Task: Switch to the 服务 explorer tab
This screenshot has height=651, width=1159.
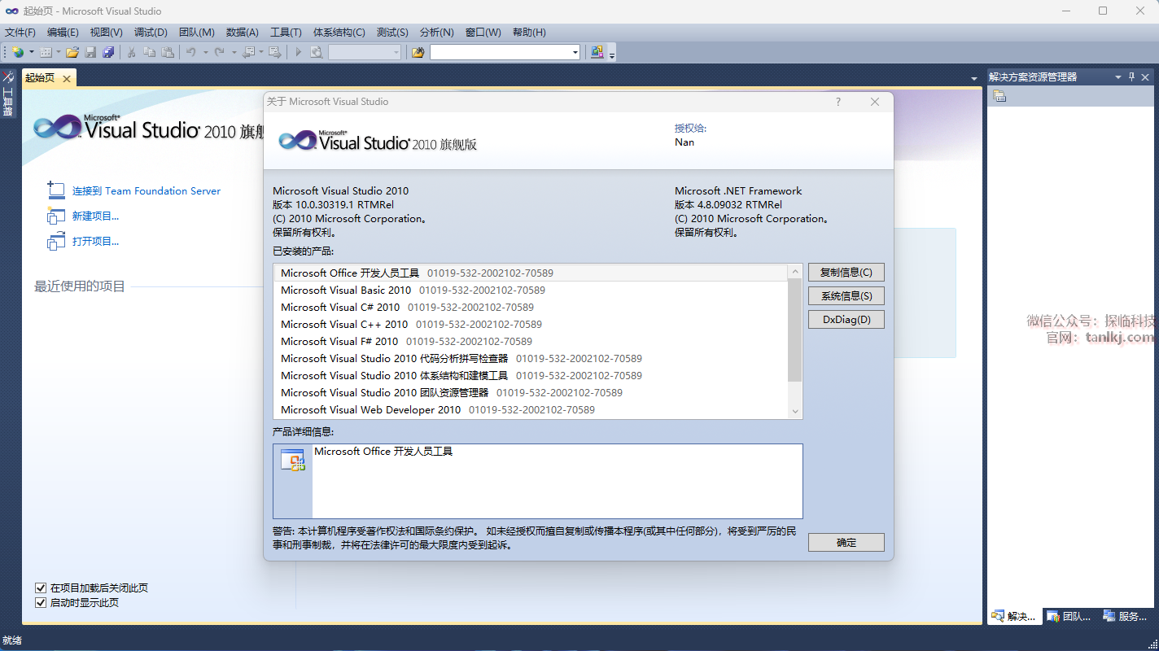Action: [x=1125, y=616]
